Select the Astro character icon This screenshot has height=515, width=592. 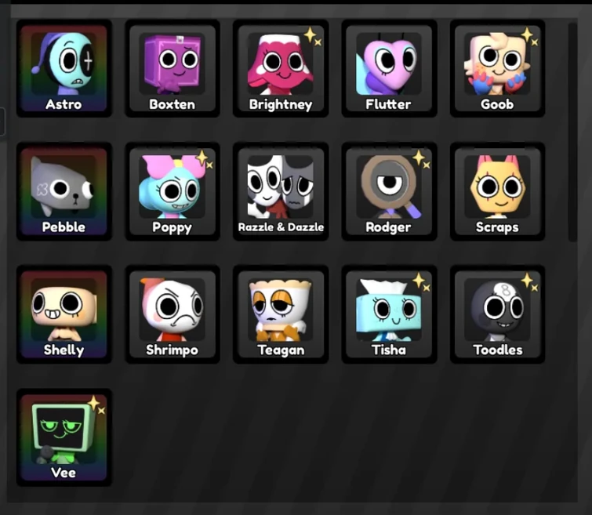coord(64,68)
